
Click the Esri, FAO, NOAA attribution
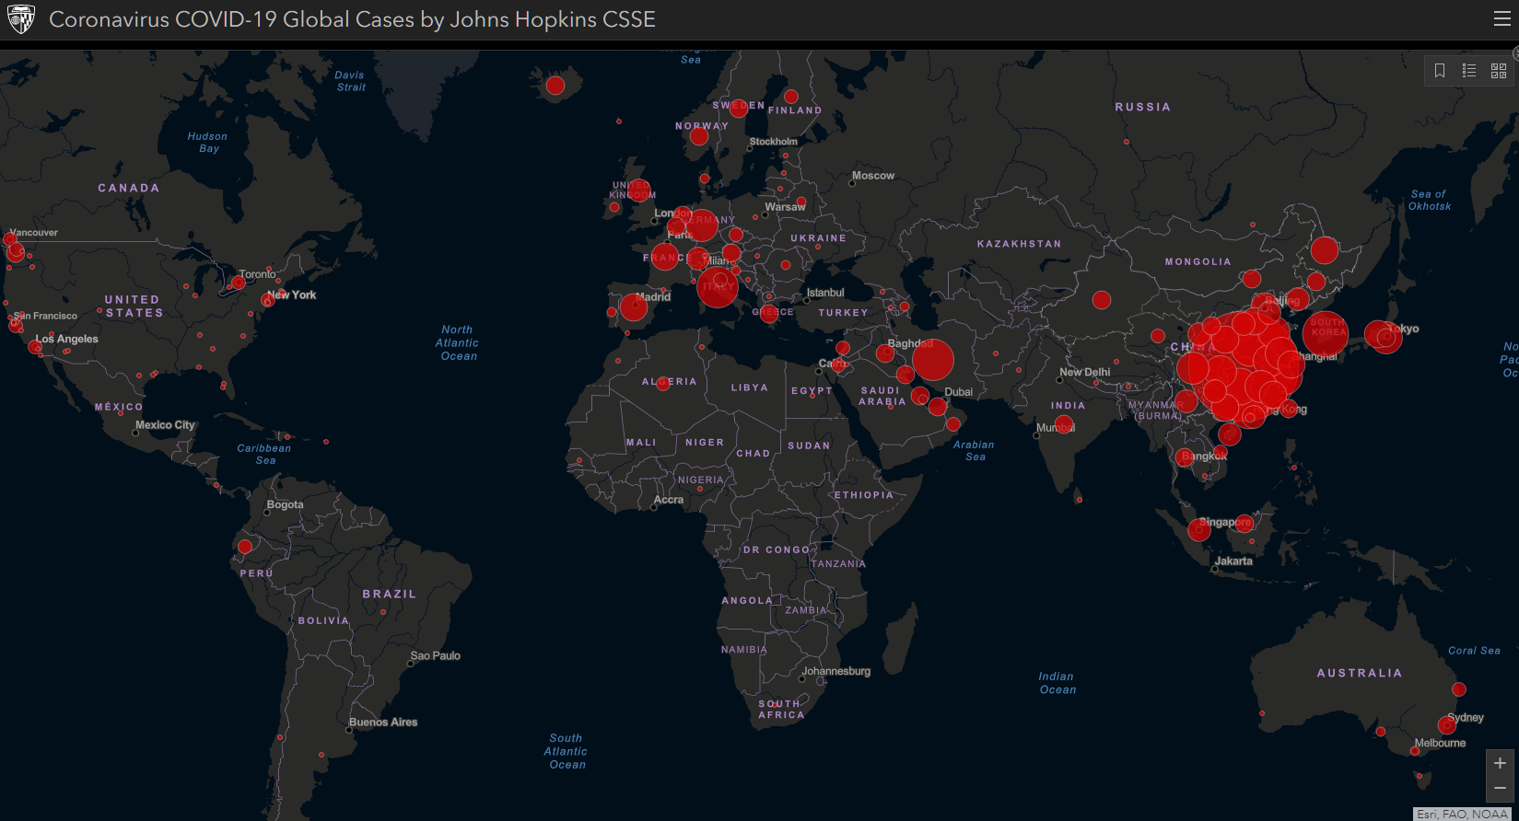point(1463,814)
